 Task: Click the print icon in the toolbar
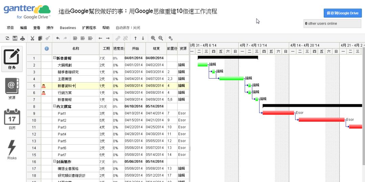coord(22,38)
